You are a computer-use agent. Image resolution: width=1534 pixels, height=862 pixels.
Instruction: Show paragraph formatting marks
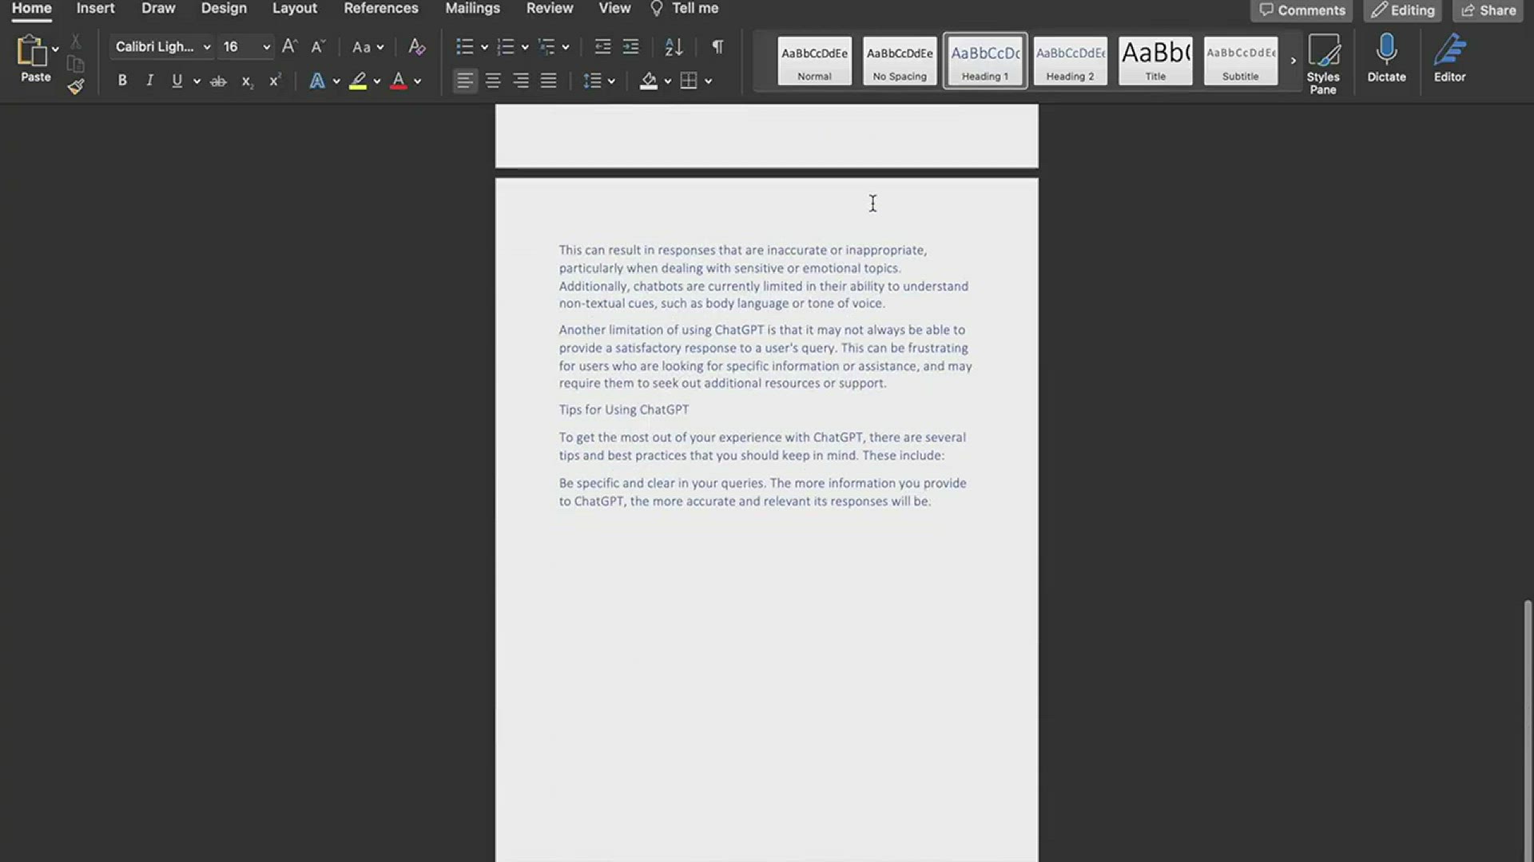point(717,46)
